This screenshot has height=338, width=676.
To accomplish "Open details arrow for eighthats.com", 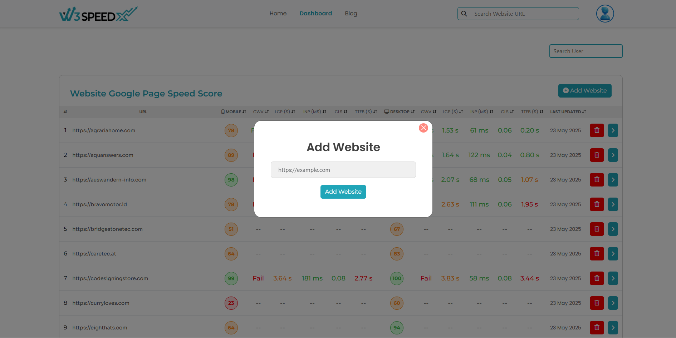I will point(613,328).
